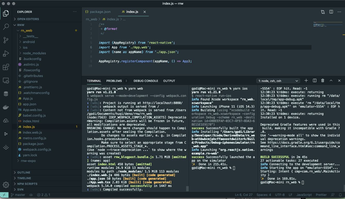This screenshot has height=199, width=345.
Task: Close the terminal panel
Action: pos(339,81)
